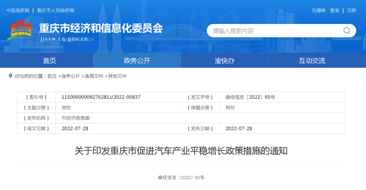
Task: Click 政策文件 in the breadcrumb path
Action: pyautogui.click(x=94, y=76)
